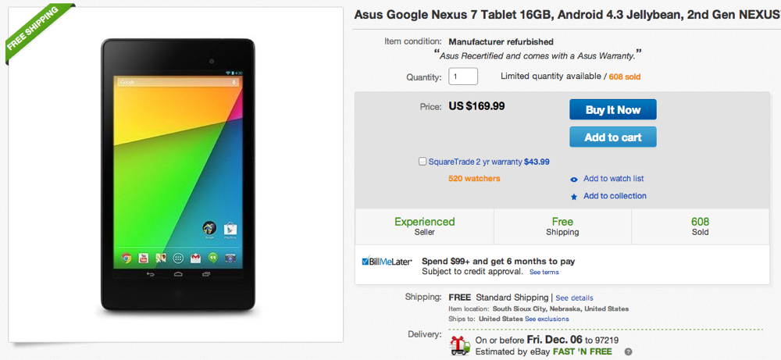This screenshot has width=781, height=360.
Task: Click the star icon for Add to collection
Action: coord(574,197)
